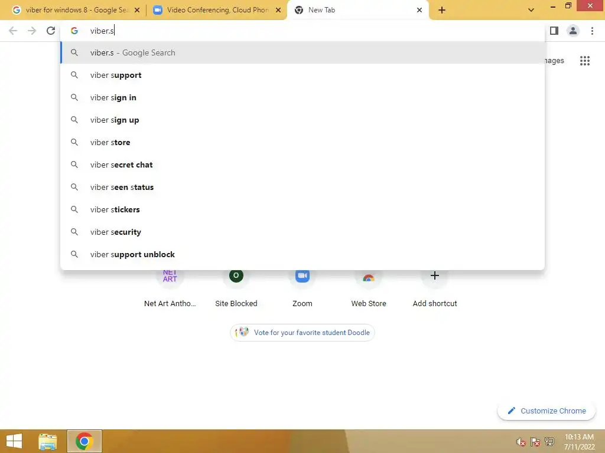Close the New Tab tab
The width and height of the screenshot is (605, 453).
click(419, 10)
